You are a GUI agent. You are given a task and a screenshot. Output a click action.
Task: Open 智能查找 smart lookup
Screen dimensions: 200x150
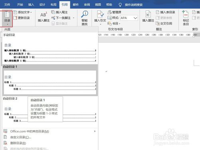84,18
